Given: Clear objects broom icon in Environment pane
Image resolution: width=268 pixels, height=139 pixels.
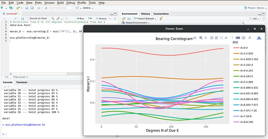Looking at the screenshot, I should click(161, 18).
